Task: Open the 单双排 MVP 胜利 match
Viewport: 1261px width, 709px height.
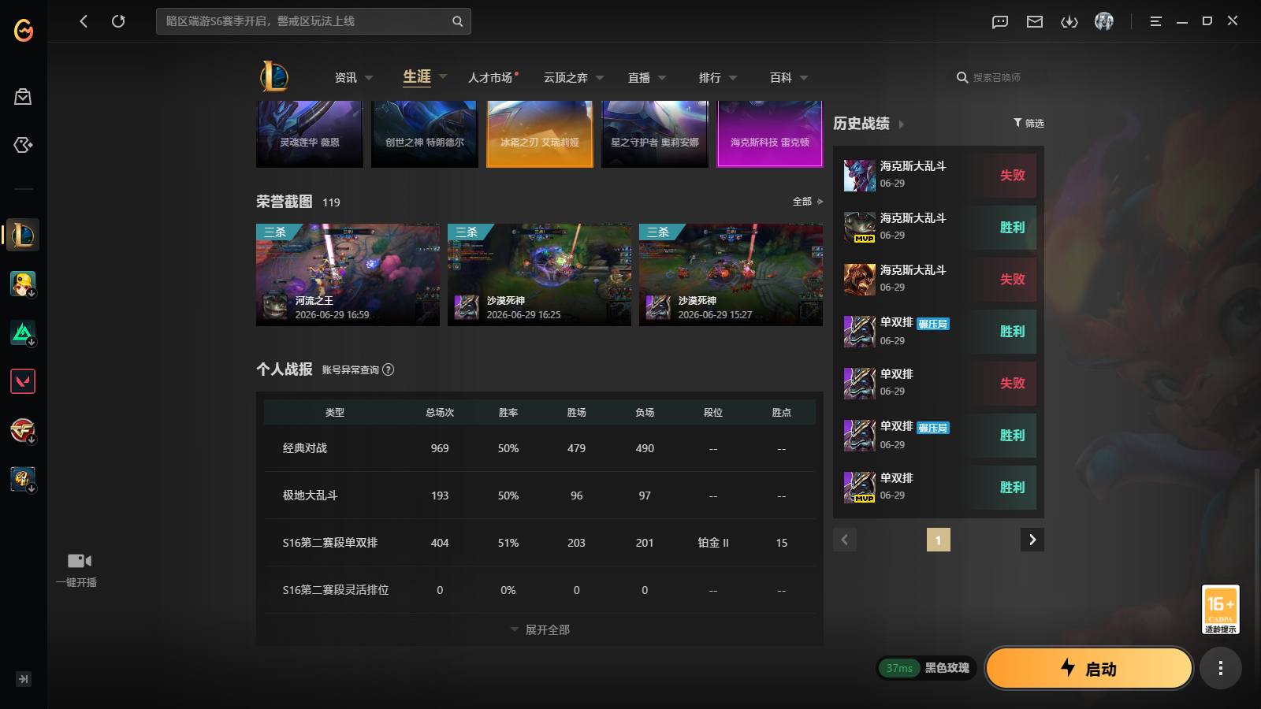Action: (939, 487)
